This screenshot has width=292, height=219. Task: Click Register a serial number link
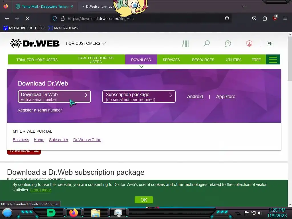pos(40,110)
